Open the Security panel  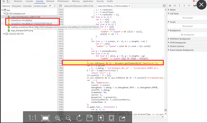click(100, 1)
